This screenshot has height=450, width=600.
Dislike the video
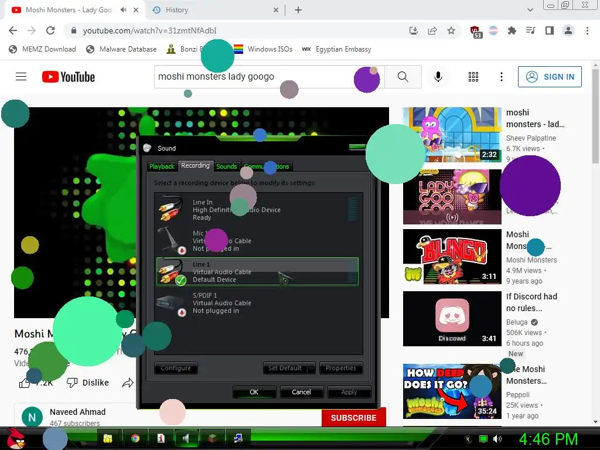tap(88, 382)
